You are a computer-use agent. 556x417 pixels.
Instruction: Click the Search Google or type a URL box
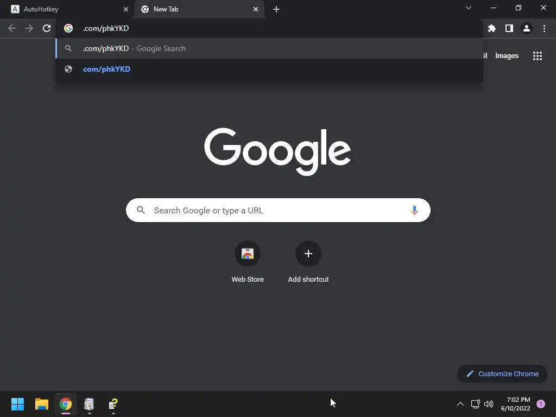[x=278, y=210]
